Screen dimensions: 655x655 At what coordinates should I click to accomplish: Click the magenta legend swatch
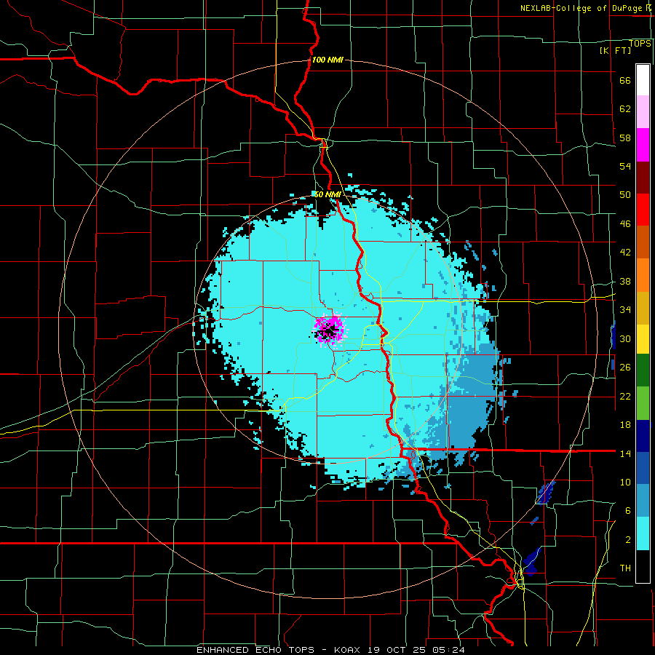tap(643, 145)
